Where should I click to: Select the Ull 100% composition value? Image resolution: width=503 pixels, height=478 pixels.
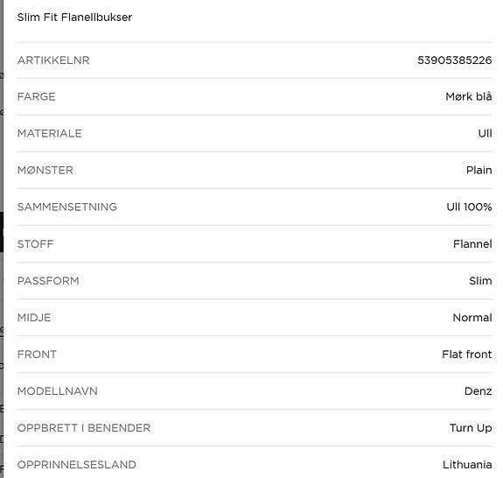469,207
